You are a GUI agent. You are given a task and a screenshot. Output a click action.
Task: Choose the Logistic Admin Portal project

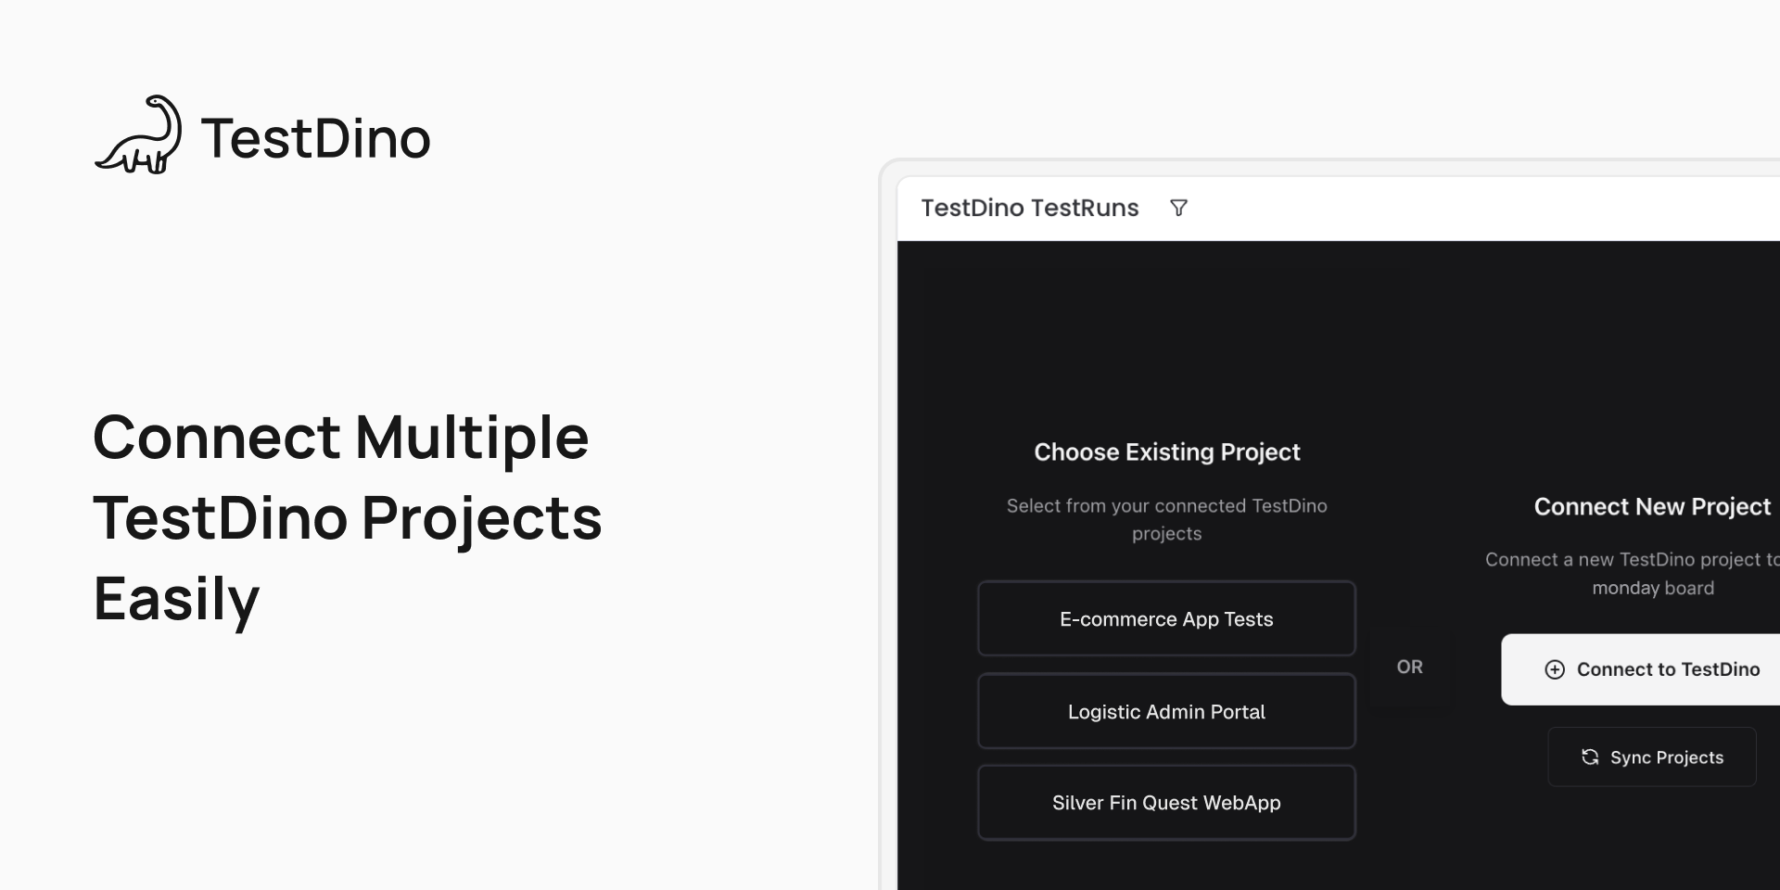tap(1166, 712)
